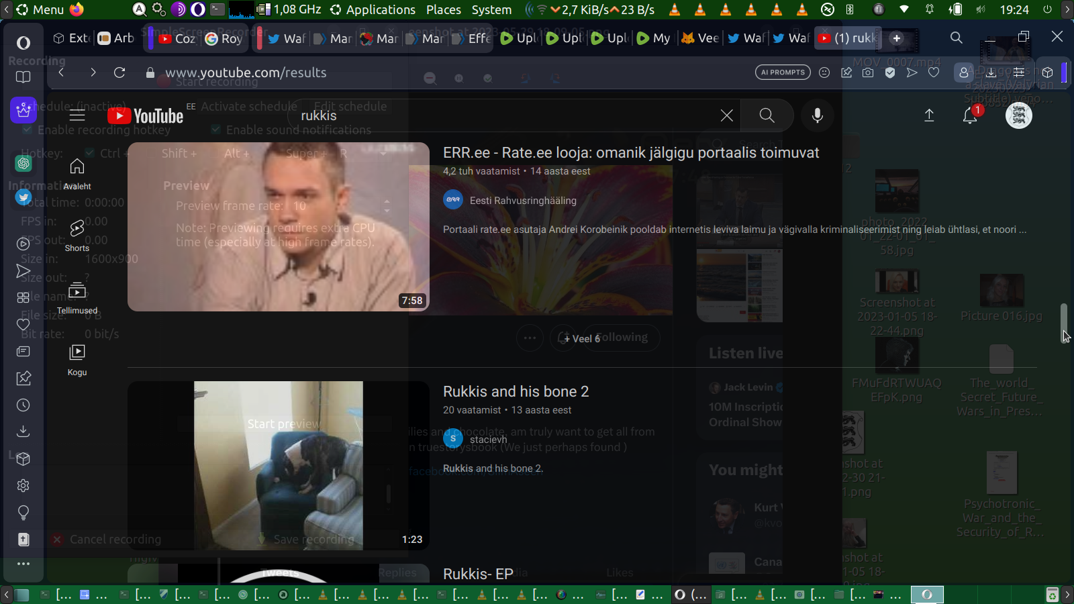Open the Twitter panel in Opera sidebar
This screenshot has height=604, width=1074.
[23, 197]
